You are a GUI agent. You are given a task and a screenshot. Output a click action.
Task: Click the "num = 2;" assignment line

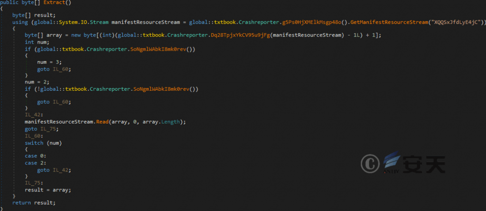click(x=36, y=82)
